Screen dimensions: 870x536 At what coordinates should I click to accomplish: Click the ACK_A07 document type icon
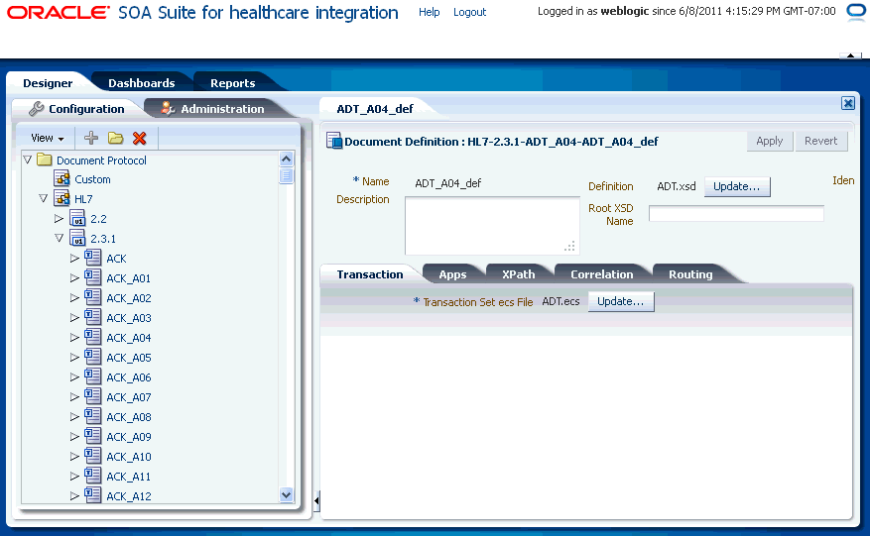point(92,396)
